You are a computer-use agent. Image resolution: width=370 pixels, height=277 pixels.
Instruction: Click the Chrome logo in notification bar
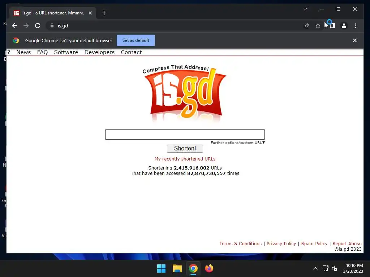tap(16, 40)
